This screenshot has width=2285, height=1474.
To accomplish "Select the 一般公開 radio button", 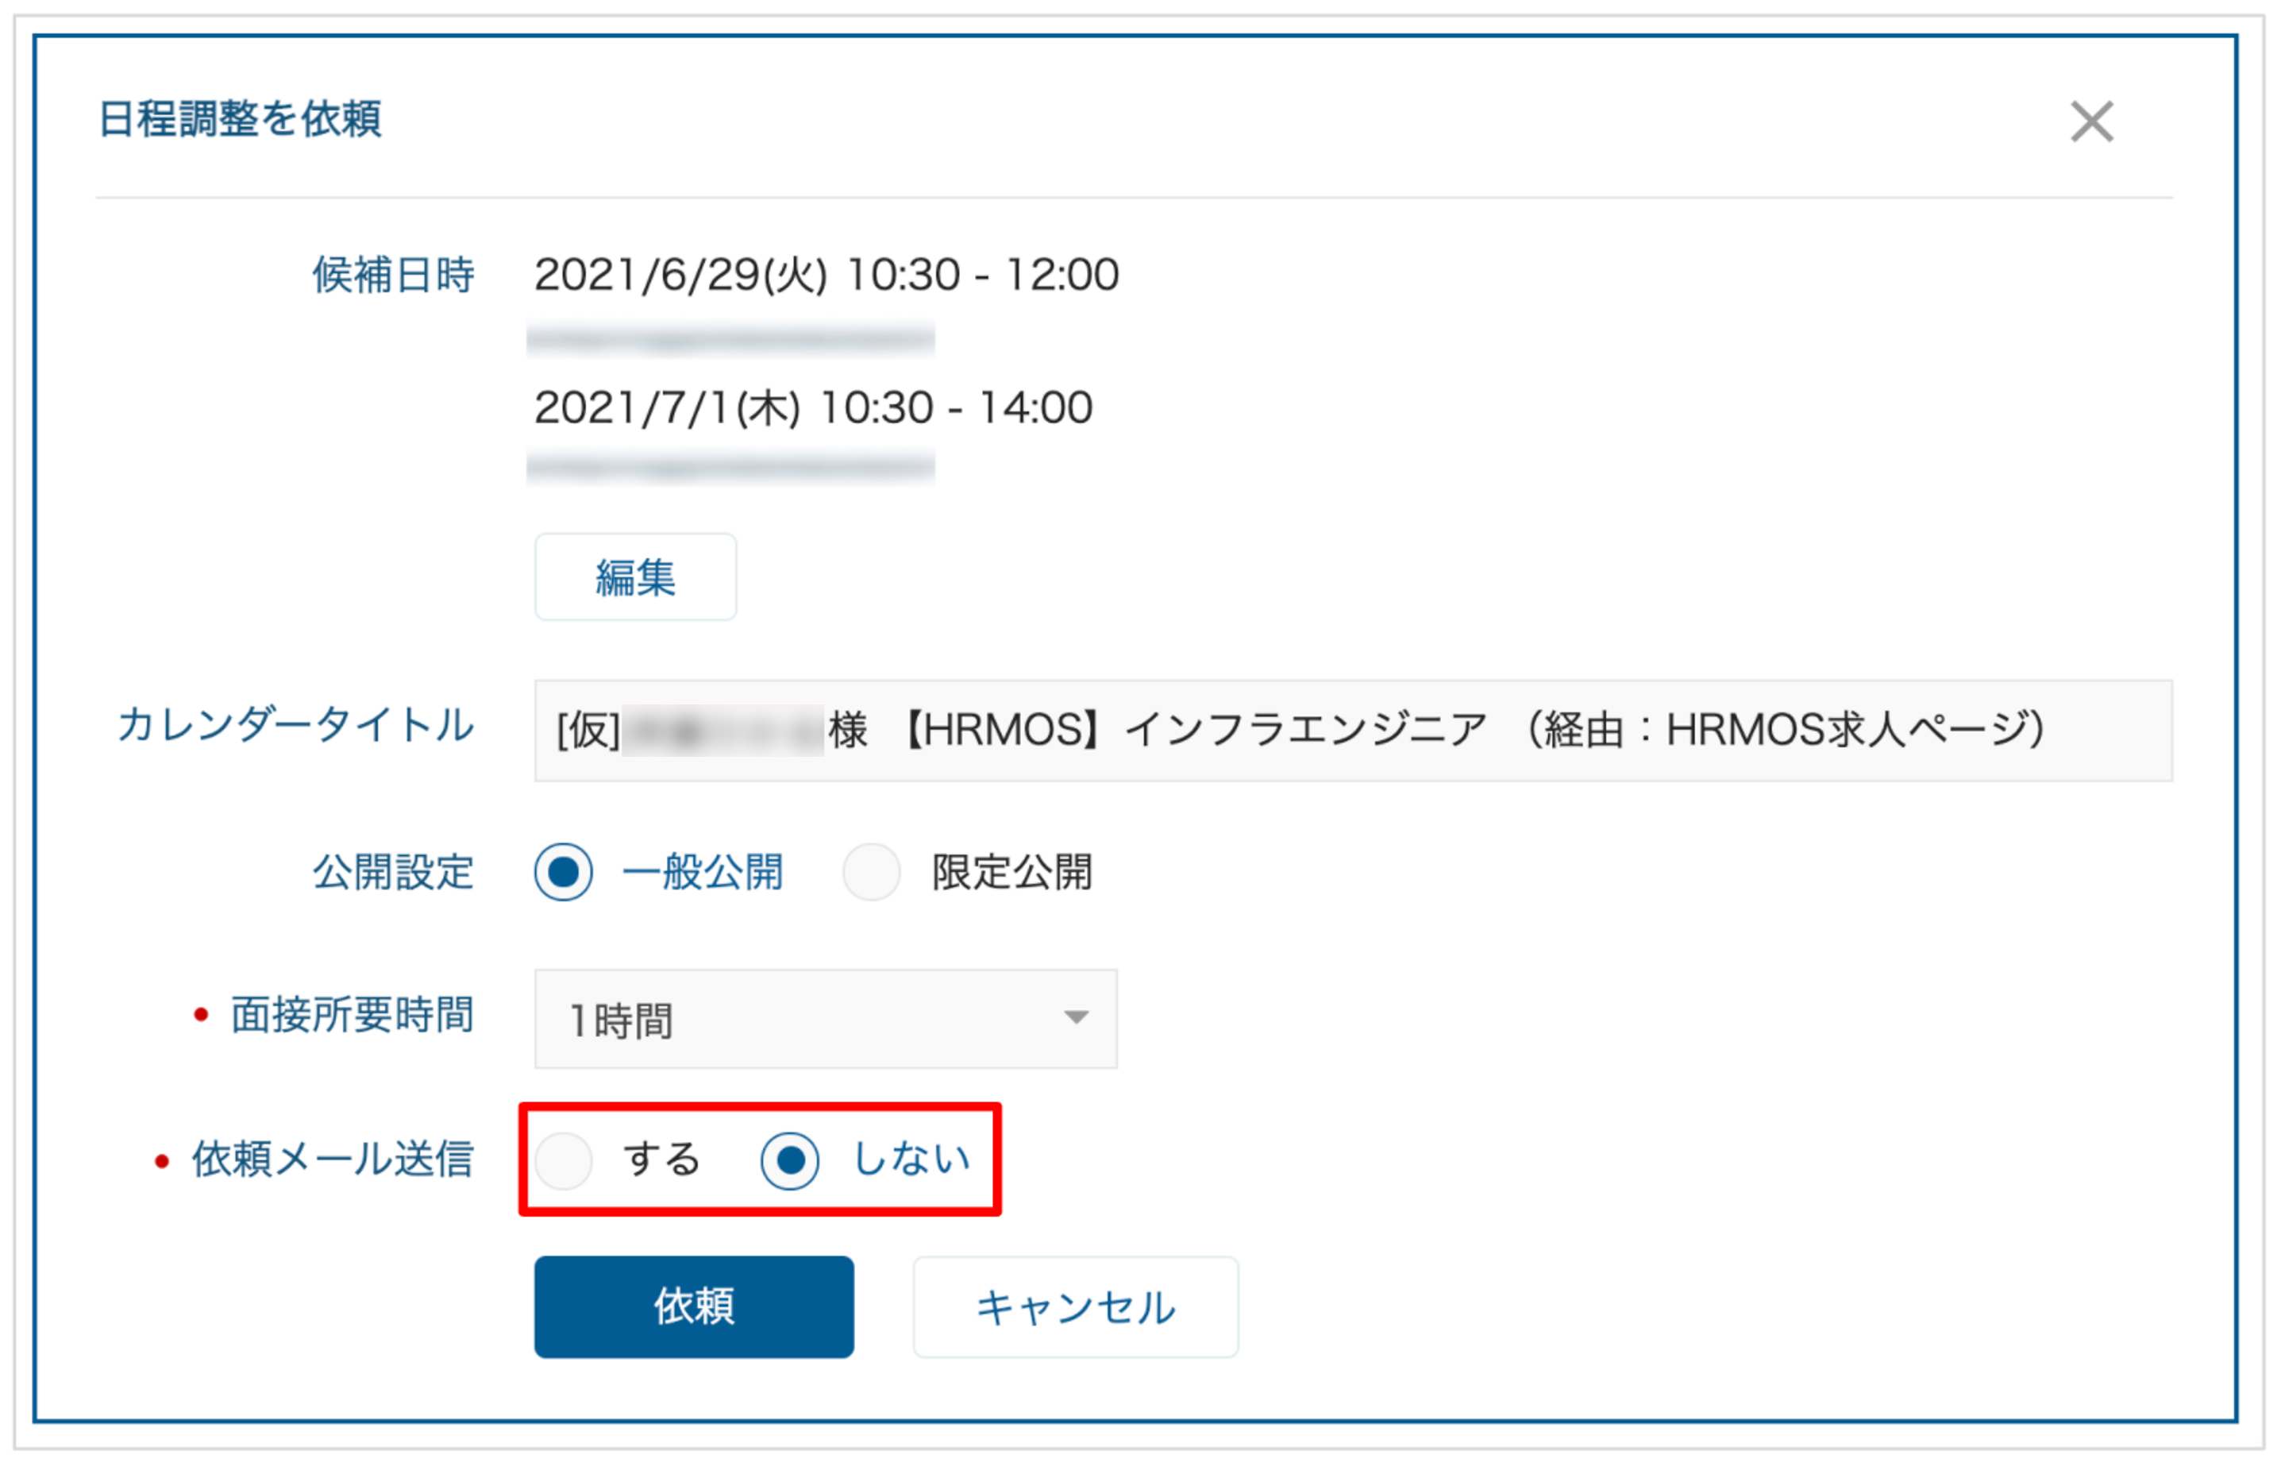I will click(564, 872).
